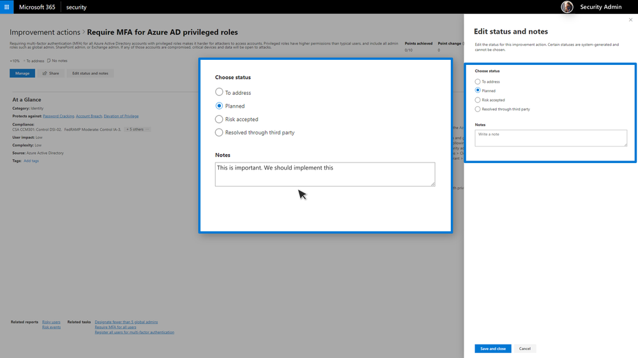Open the Elevation of Privilege link
Viewport: 638px width, 358px height.
pyautogui.click(x=121, y=116)
